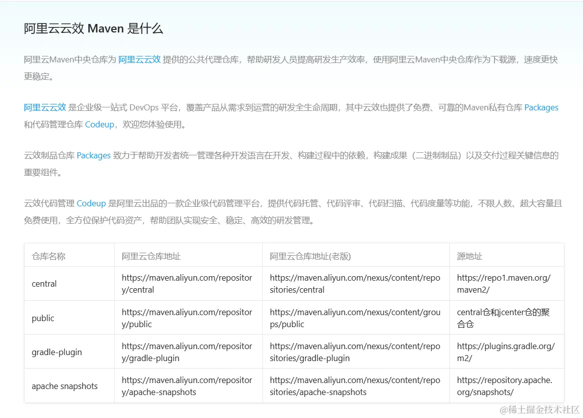
Task: Open the Packages link after Maven私有仓库
Action: pyautogui.click(x=541, y=107)
